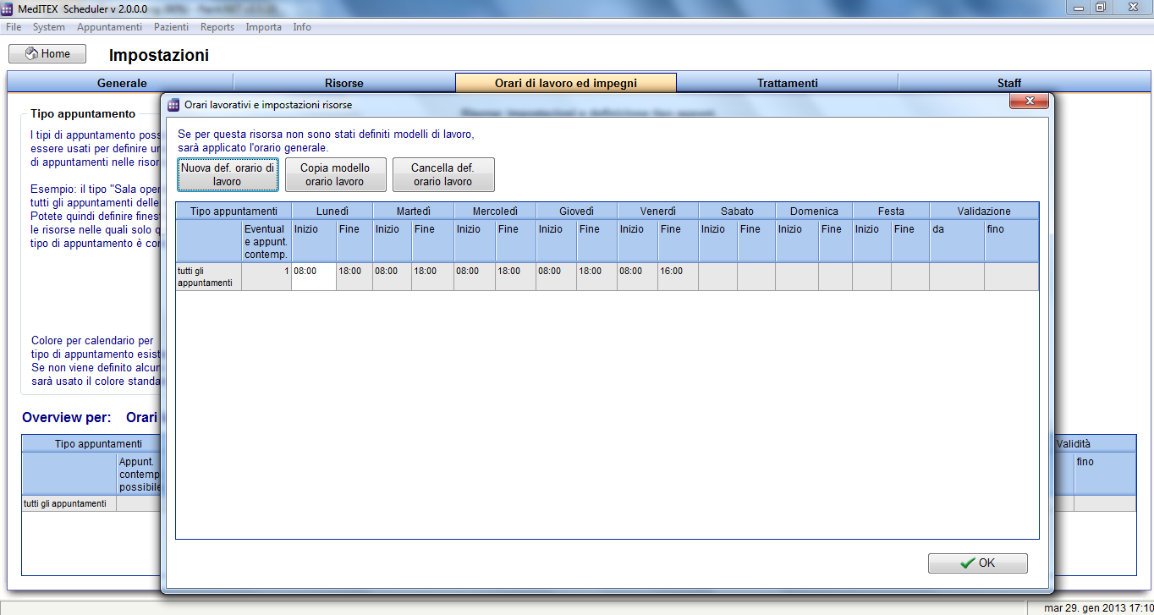Click Cancella def. orario lavoro button
1154x615 pixels.
pos(443,175)
